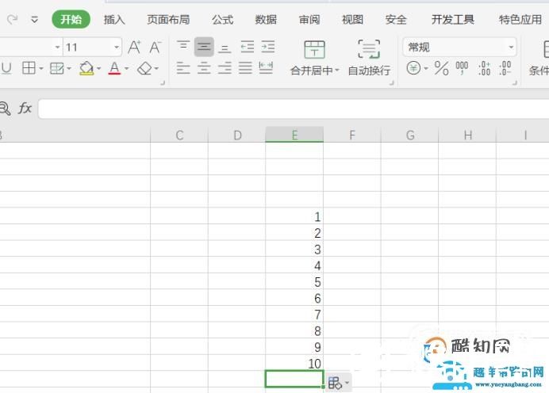
Task: Align text right
Action: pyautogui.click(x=225, y=68)
